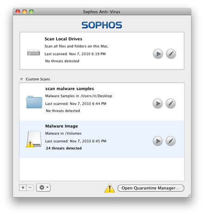The height and width of the screenshot is (215, 204).
Task: Select the disk image icon with warning
Action: pos(34,139)
